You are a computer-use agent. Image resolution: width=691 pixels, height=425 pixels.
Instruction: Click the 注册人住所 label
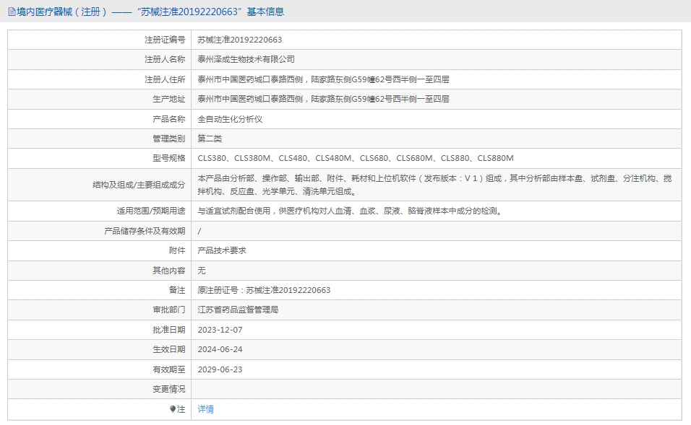click(165, 79)
